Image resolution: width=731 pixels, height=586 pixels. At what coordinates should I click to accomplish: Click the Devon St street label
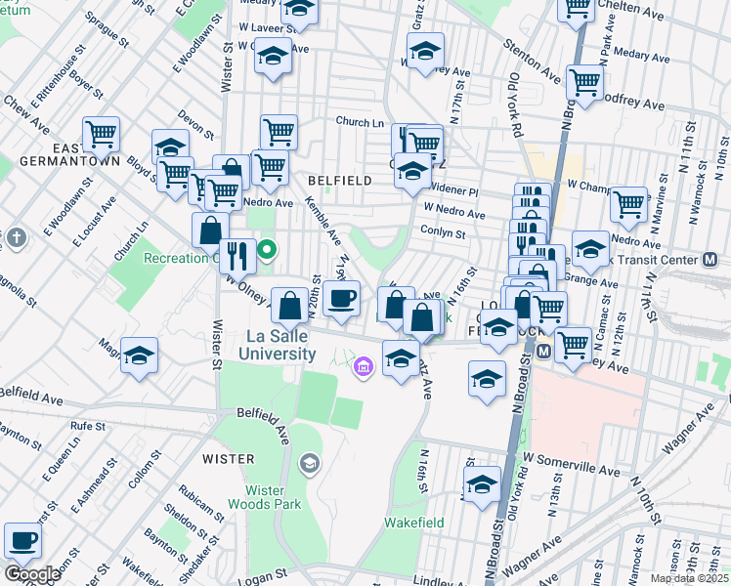coord(195,125)
